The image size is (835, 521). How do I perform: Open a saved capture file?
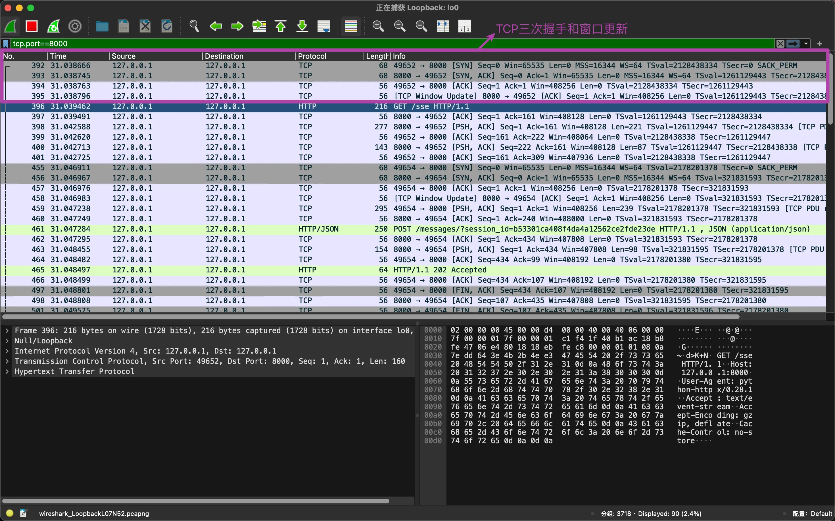[101, 26]
